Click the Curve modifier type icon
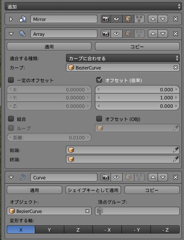Viewport: 184px width, 240px height. 23,177
